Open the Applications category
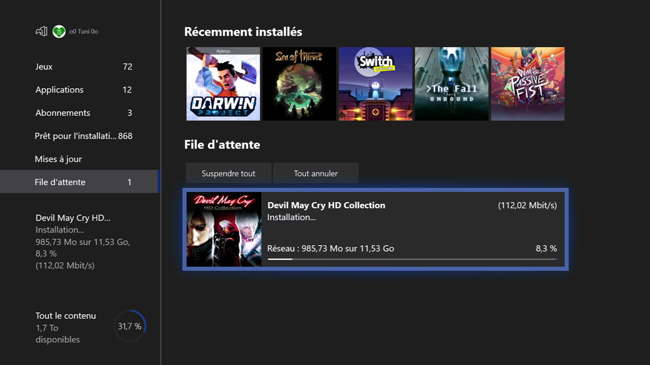The image size is (650, 365). (x=80, y=90)
